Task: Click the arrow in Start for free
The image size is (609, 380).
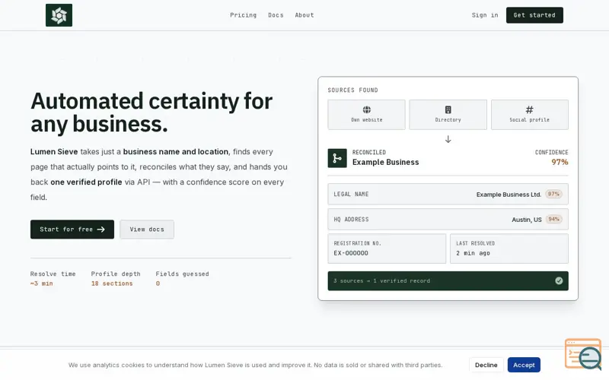Action: [x=101, y=230]
